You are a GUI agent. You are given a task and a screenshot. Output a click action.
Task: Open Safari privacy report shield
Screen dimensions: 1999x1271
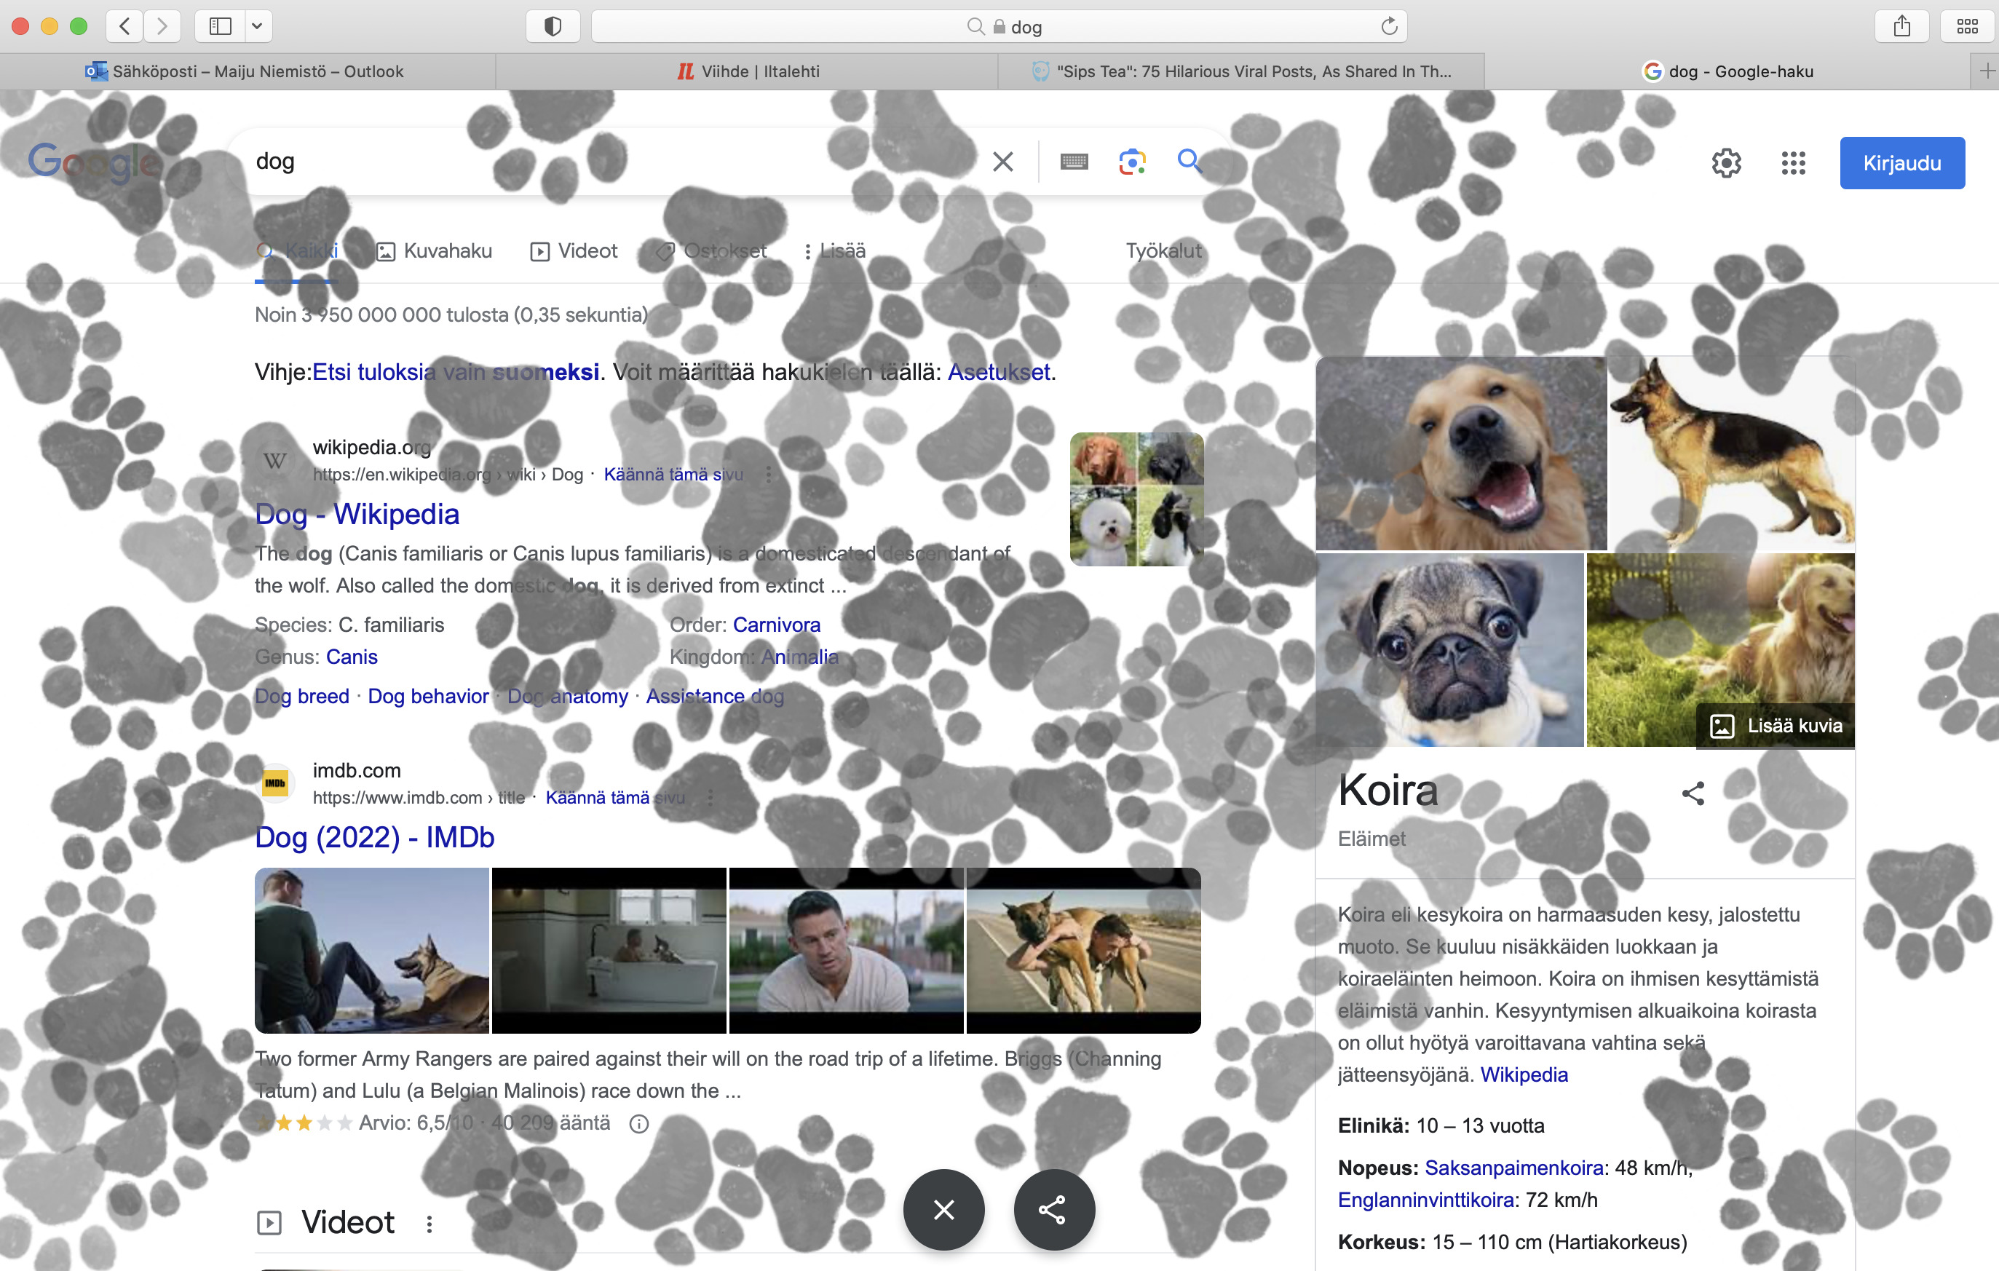(x=553, y=26)
